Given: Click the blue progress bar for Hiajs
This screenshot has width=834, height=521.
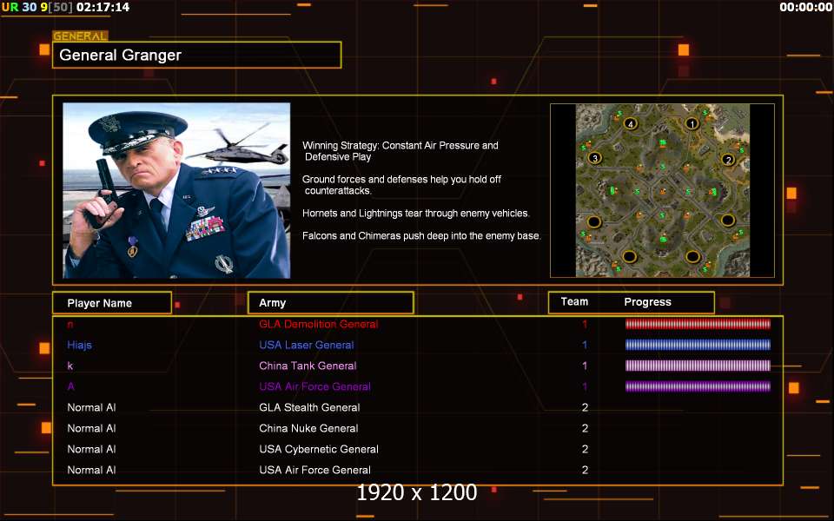Looking at the screenshot, I should coord(698,345).
